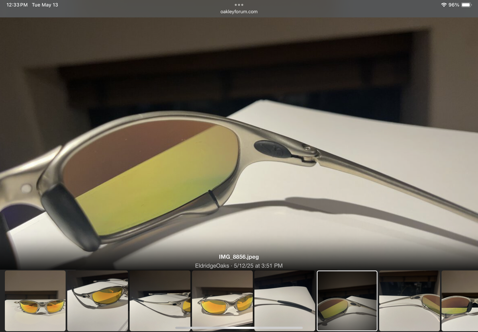Viewport: 478px width, 332px height.
Task: Tap the home indicator bar
Action: (239, 328)
